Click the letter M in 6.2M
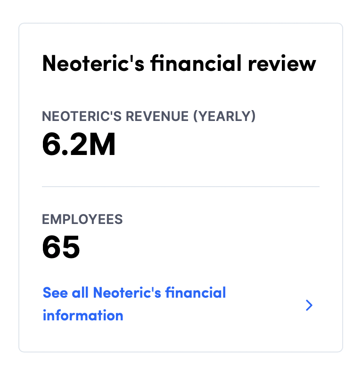 point(101,144)
